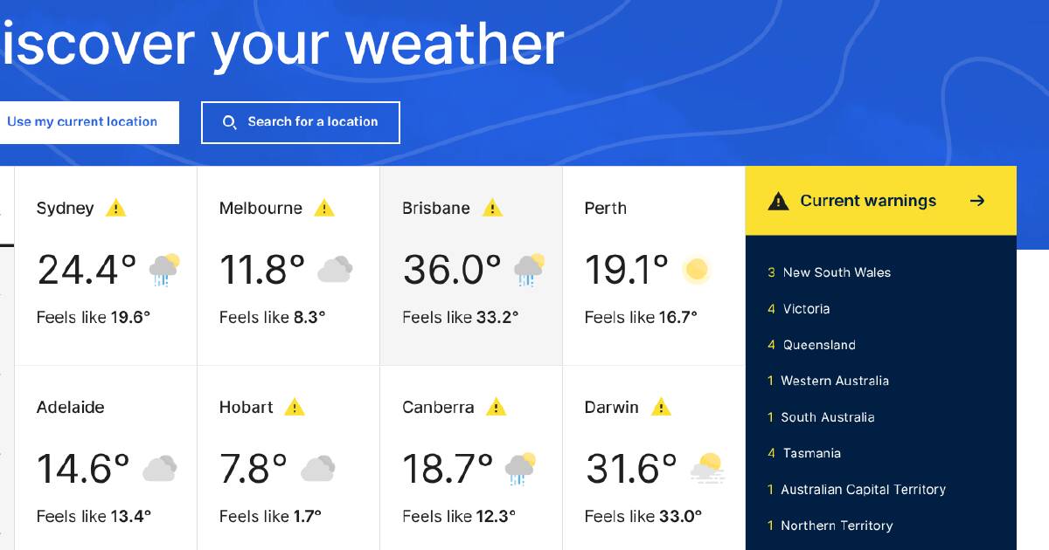Open New South Wales warnings link
The height and width of the screenshot is (550, 1049).
[x=836, y=272]
